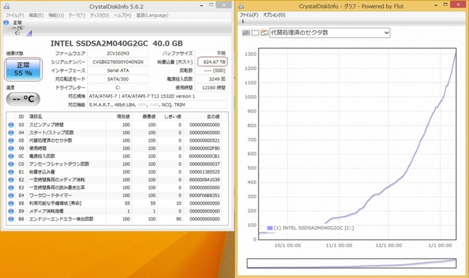Click the -- °C temperature button
This screenshot has height=278, width=469.
click(x=23, y=99)
